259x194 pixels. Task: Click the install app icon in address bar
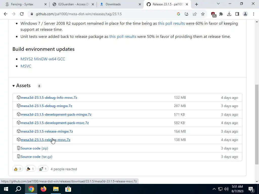(187, 14)
